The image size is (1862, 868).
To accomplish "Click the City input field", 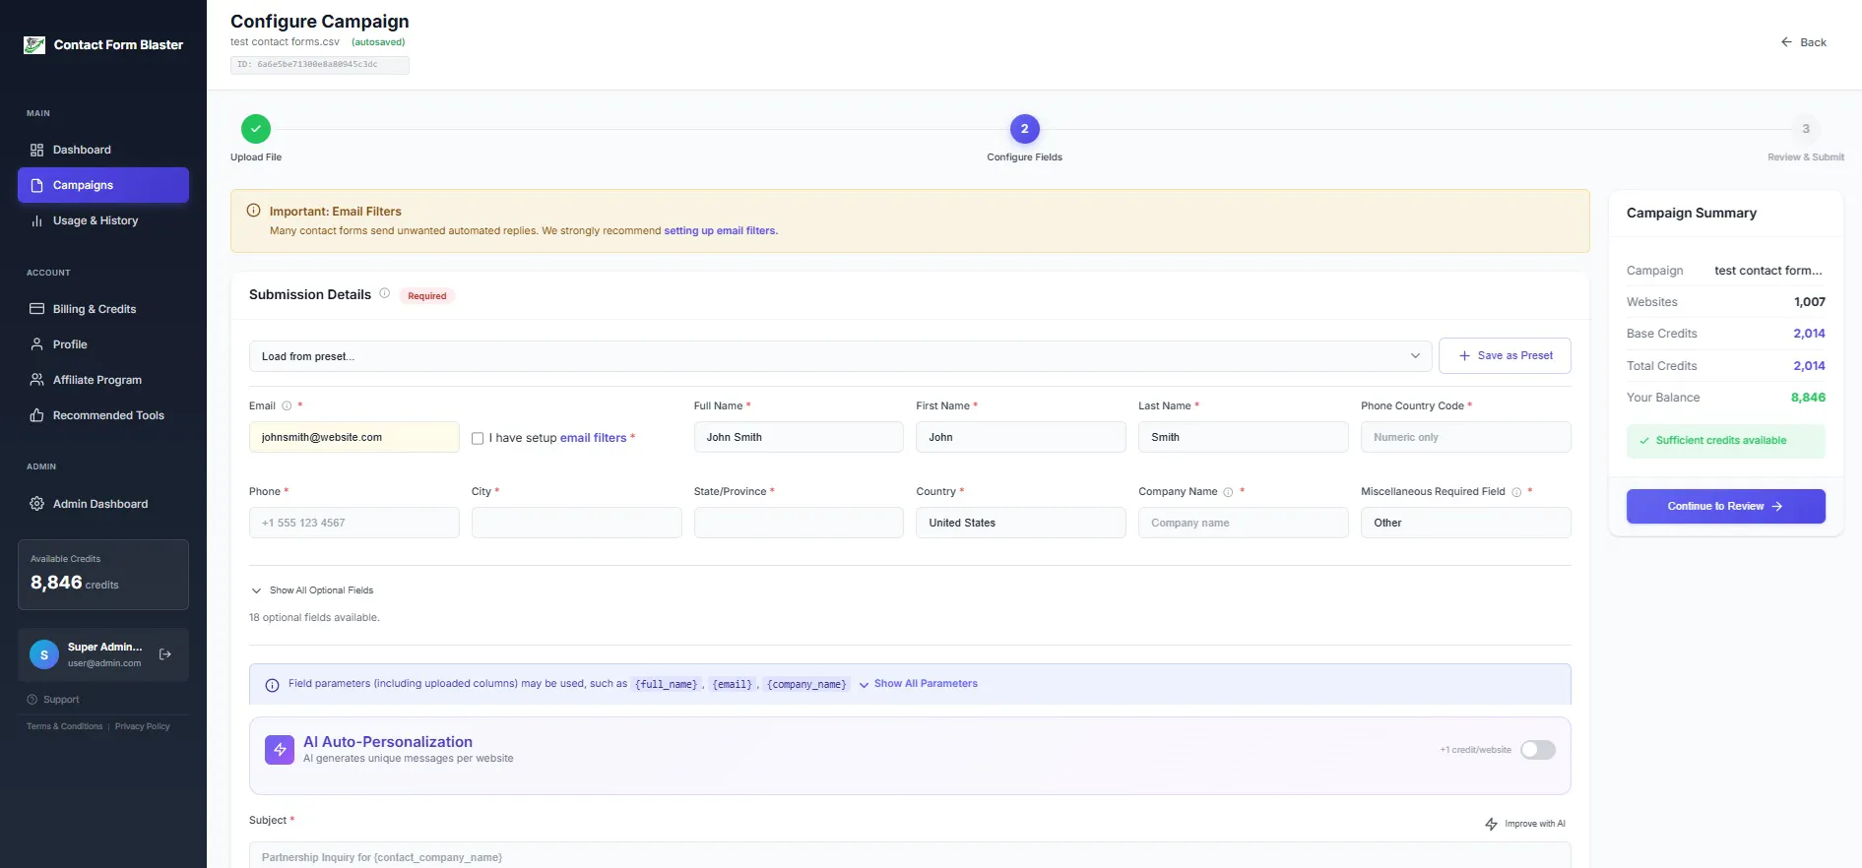I will 576,523.
